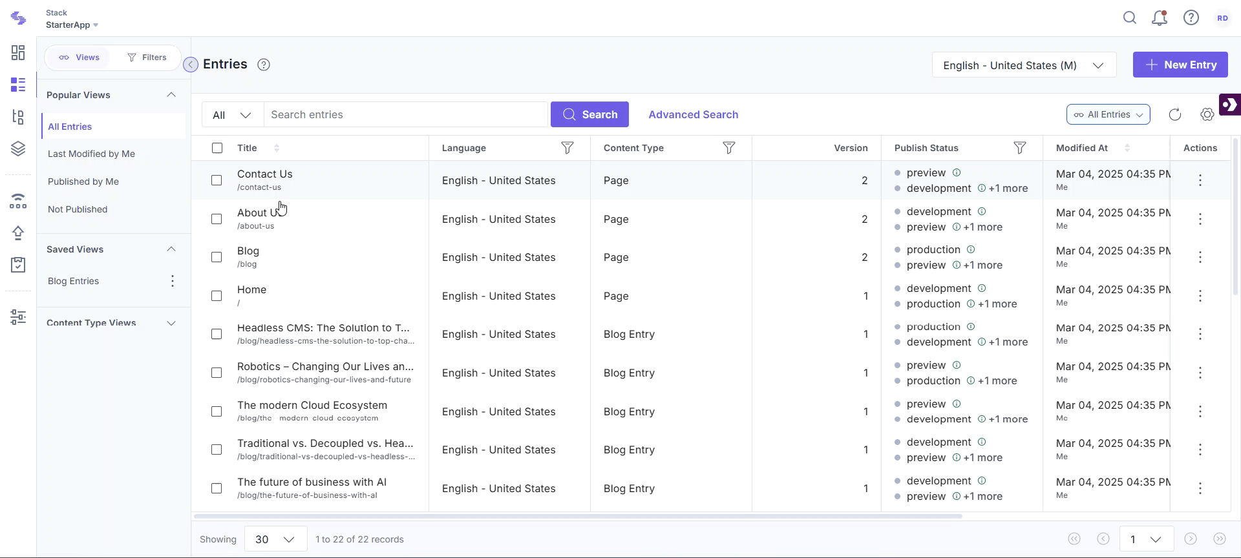Open actions menu for Contact Us entry
This screenshot has height=558, width=1241.
[x=1200, y=181]
